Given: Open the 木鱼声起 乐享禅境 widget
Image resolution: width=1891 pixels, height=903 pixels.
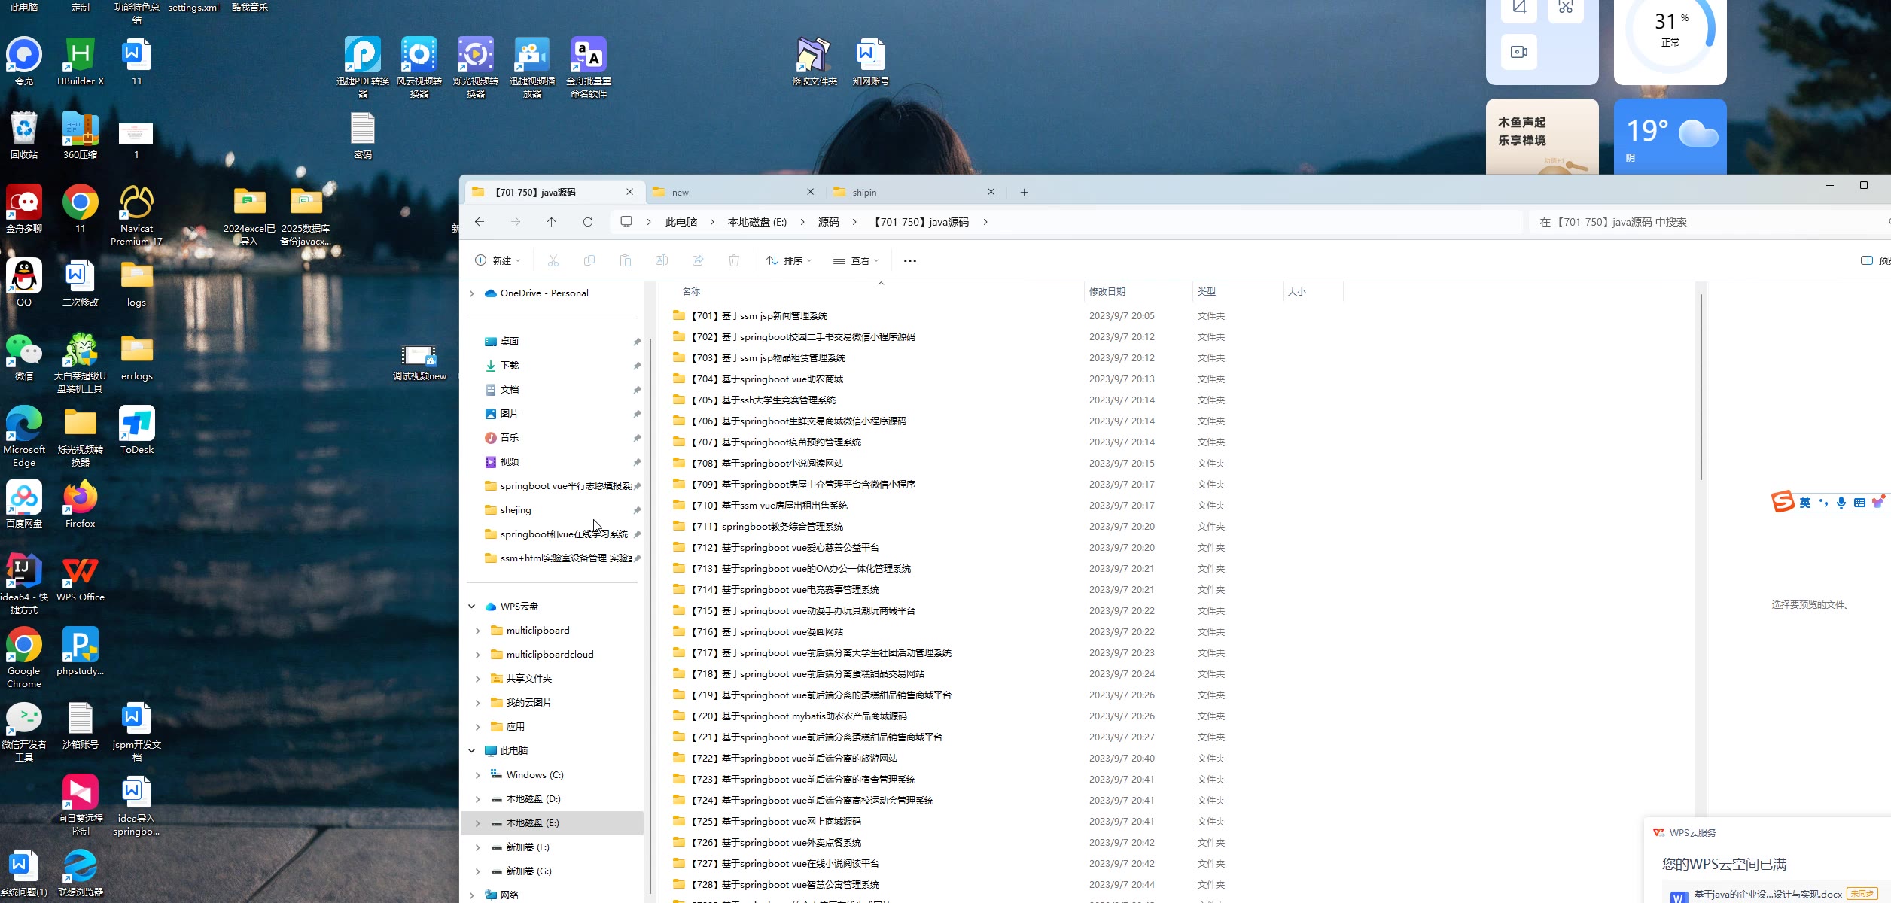Looking at the screenshot, I should [1542, 137].
